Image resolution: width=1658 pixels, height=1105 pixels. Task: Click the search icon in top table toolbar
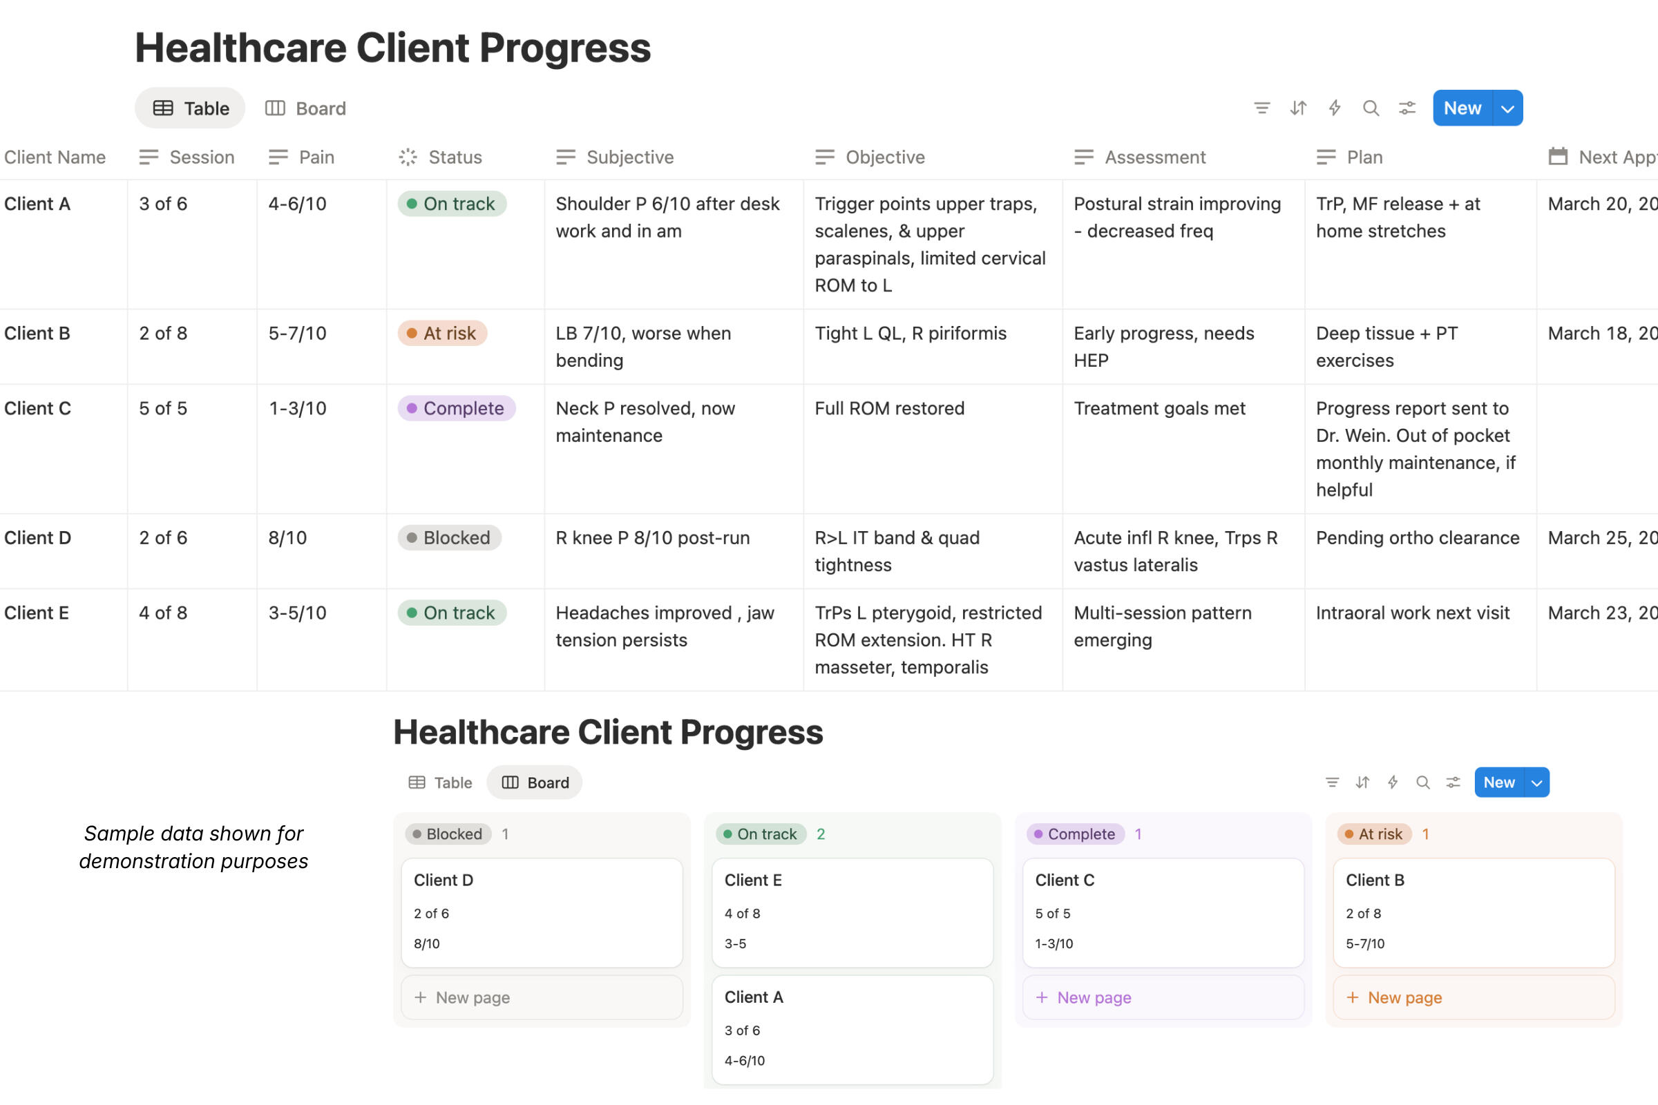pos(1371,108)
